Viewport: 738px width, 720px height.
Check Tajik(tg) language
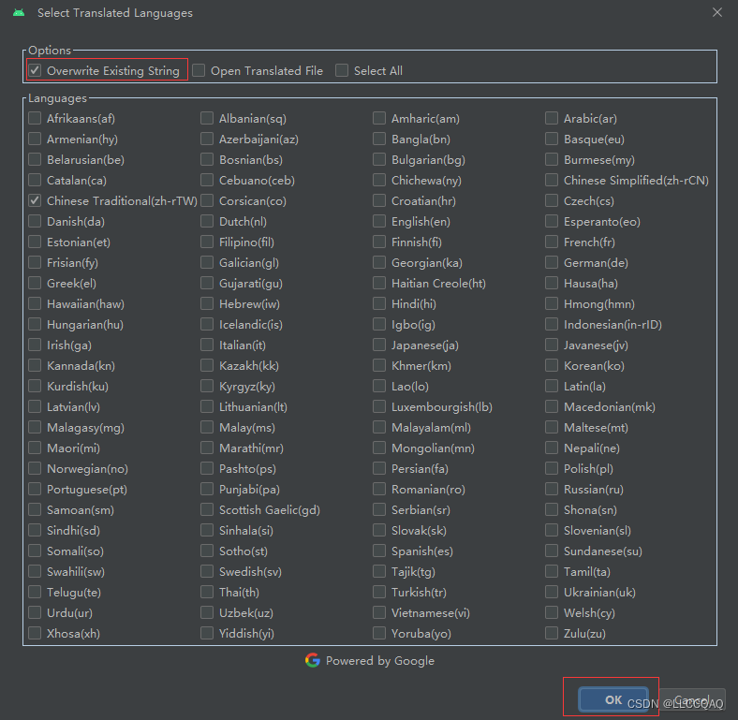pyautogui.click(x=379, y=571)
